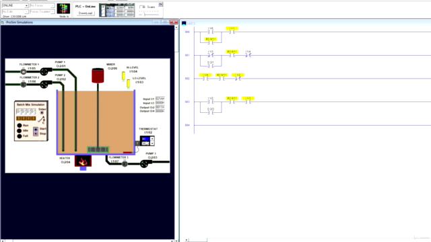Click the Flowmeter 2 icon
The width and height of the screenshot is (431, 242).
[24, 85]
